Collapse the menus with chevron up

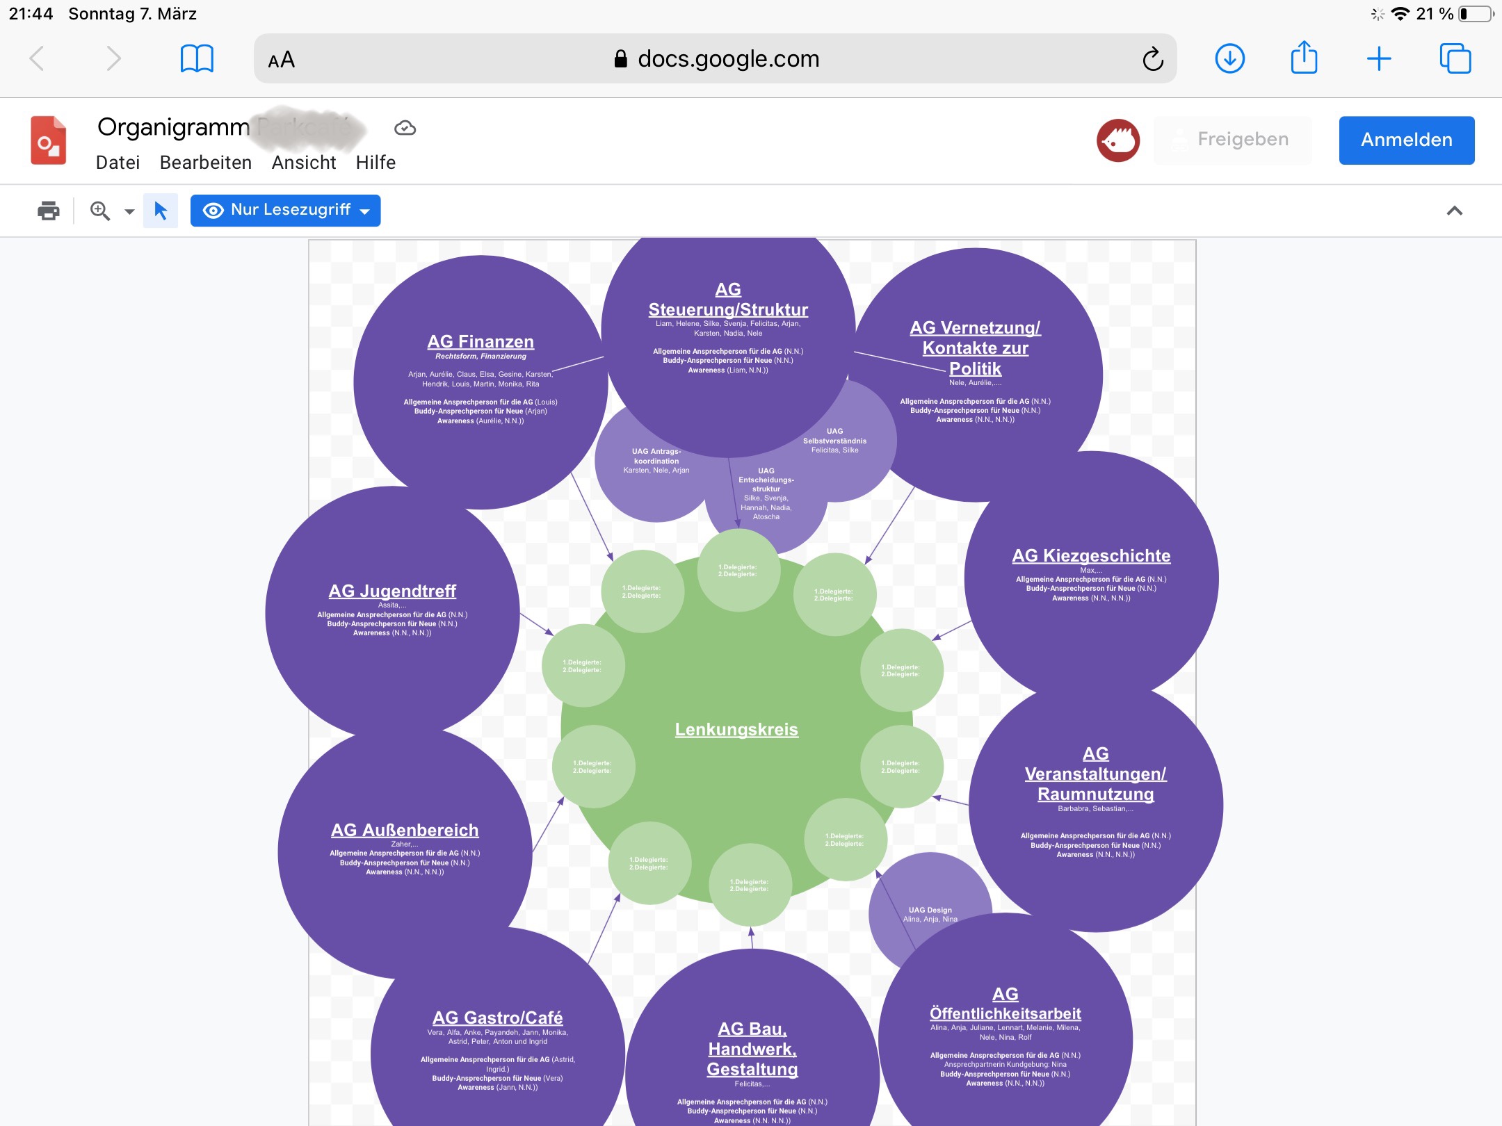click(x=1454, y=211)
